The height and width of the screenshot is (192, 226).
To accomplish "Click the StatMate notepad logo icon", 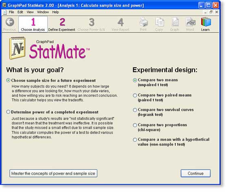I will click(17, 48).
